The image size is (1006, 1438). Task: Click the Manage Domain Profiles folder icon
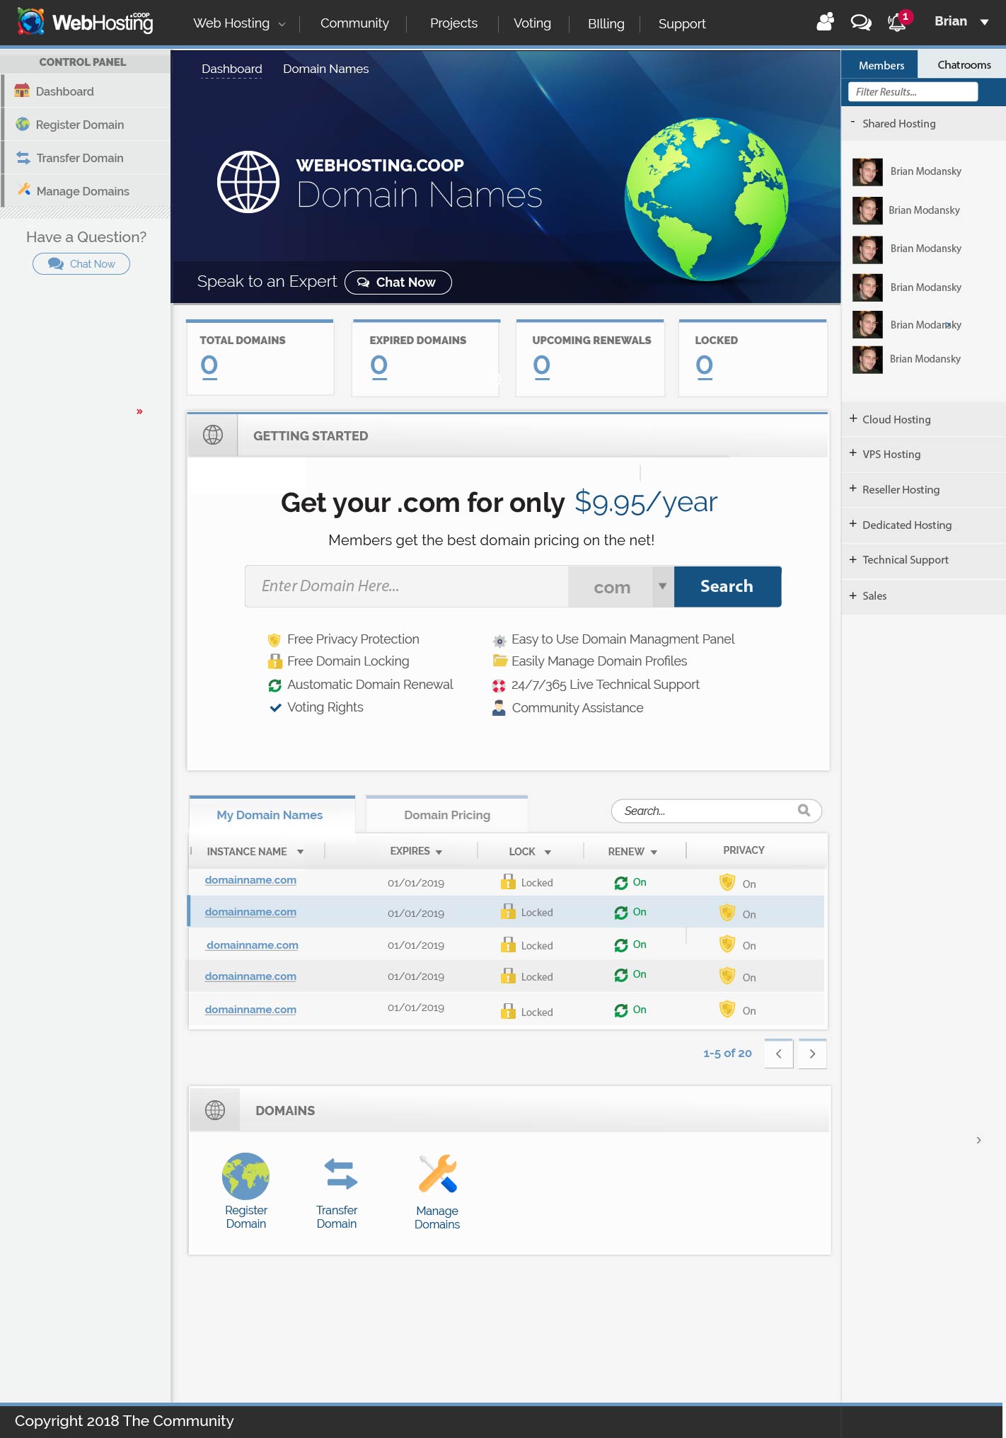(x=500, y=661)
